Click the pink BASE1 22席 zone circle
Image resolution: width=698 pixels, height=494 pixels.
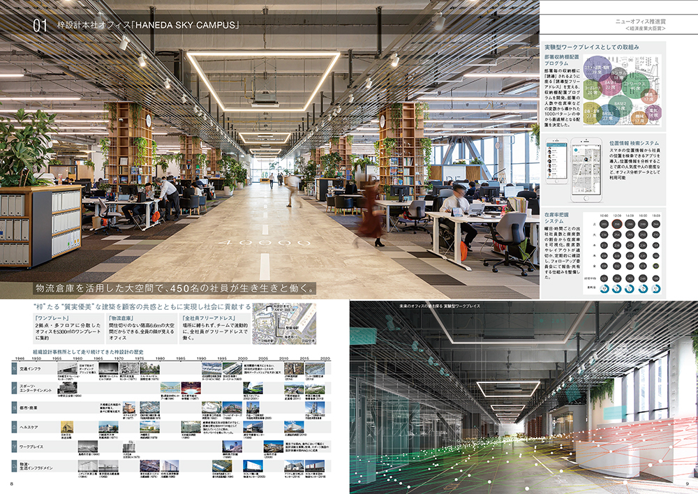point(609,85)
